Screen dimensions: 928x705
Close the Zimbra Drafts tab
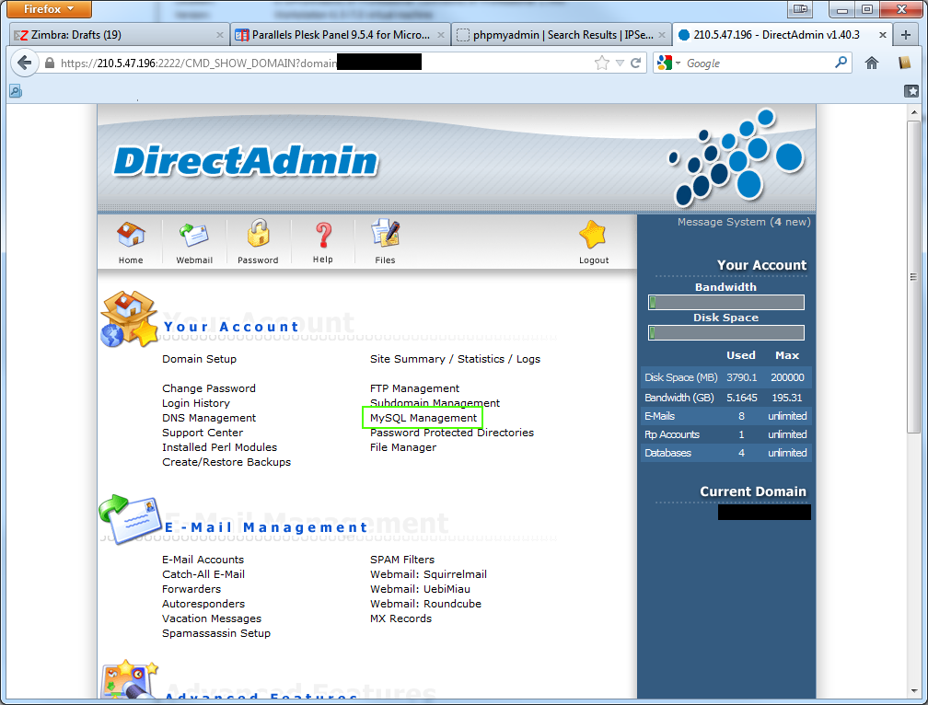click(x=219, y=35)
